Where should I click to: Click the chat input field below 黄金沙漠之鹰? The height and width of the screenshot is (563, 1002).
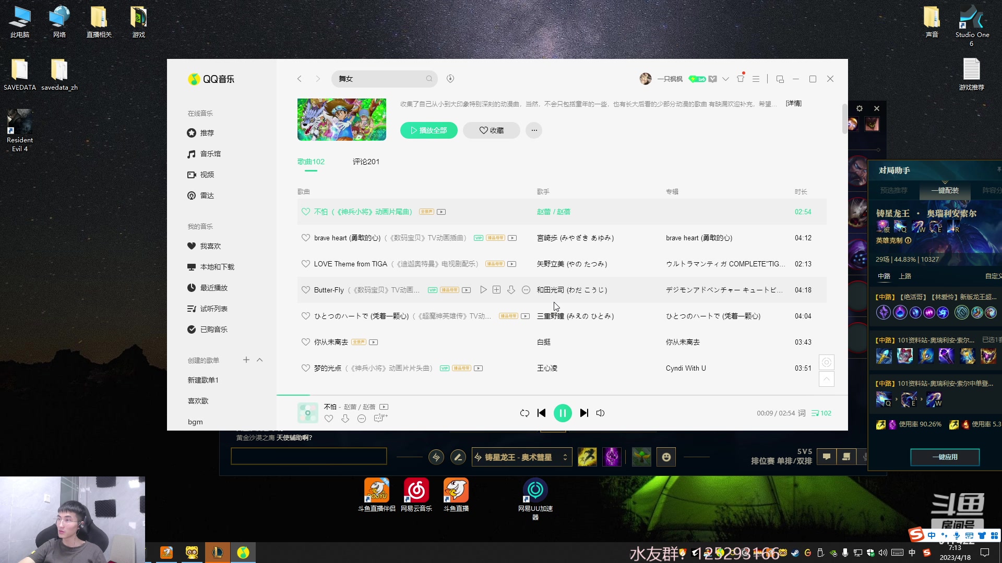tap(308, 456)
